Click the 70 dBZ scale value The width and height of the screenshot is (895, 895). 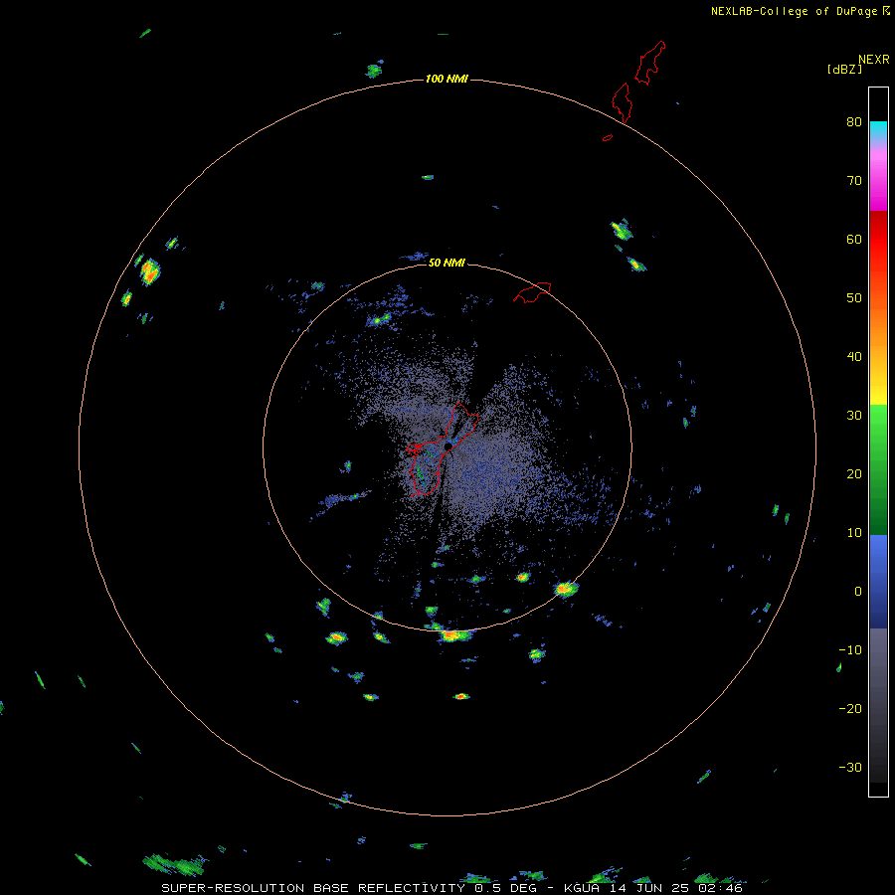pyautogui.click(x=854, y=180)
